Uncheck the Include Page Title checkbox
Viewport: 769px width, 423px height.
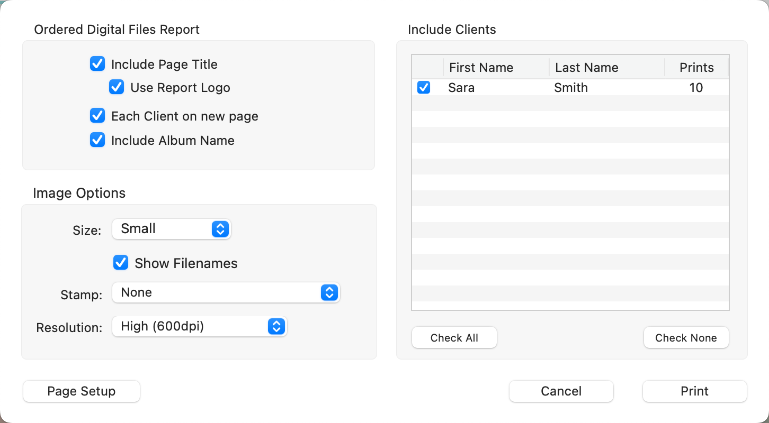pyautogui.click(x=97, y=65)
